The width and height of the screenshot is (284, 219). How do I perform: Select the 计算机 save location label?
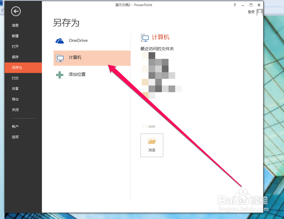click(75, 57)
